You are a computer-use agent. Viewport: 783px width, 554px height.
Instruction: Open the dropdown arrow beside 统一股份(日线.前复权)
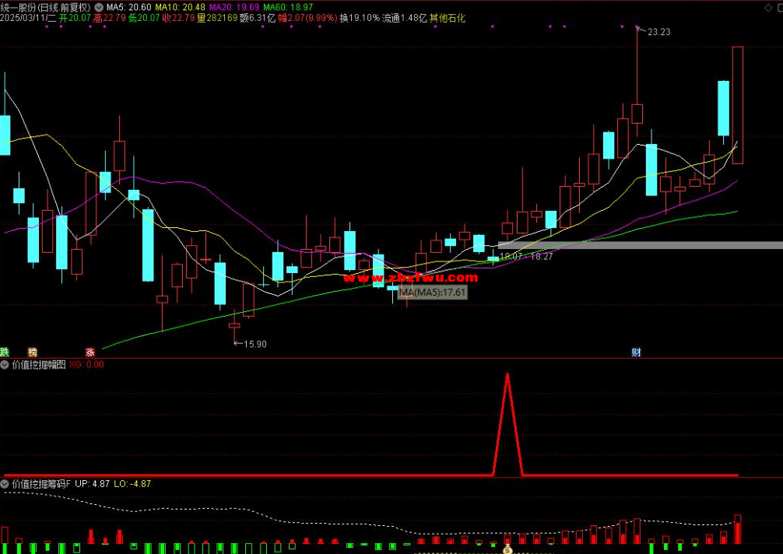coord(98,8)
